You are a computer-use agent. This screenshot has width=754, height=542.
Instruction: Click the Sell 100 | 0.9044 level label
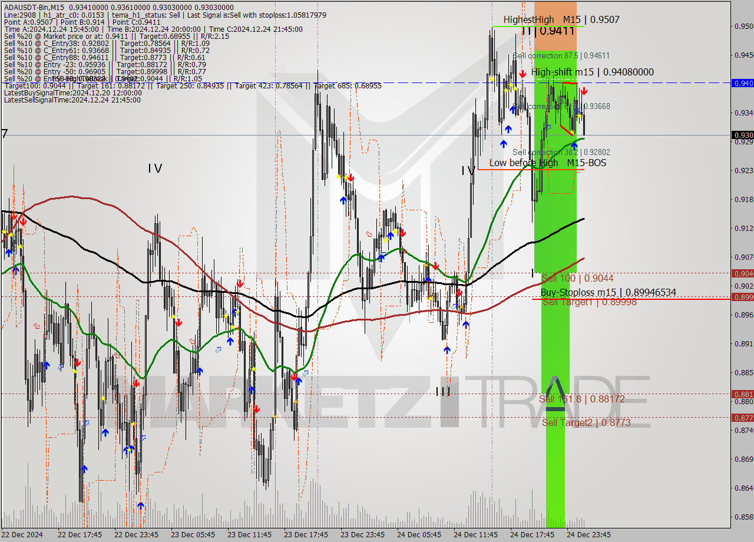click(x=577, y=278)
